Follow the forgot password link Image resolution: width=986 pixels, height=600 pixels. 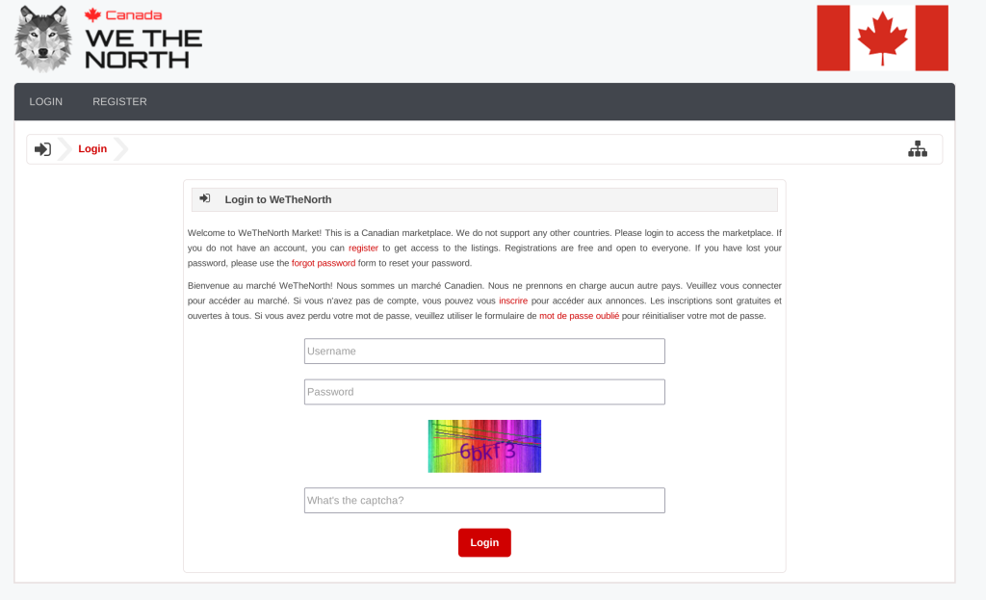(x=324, y=263)
